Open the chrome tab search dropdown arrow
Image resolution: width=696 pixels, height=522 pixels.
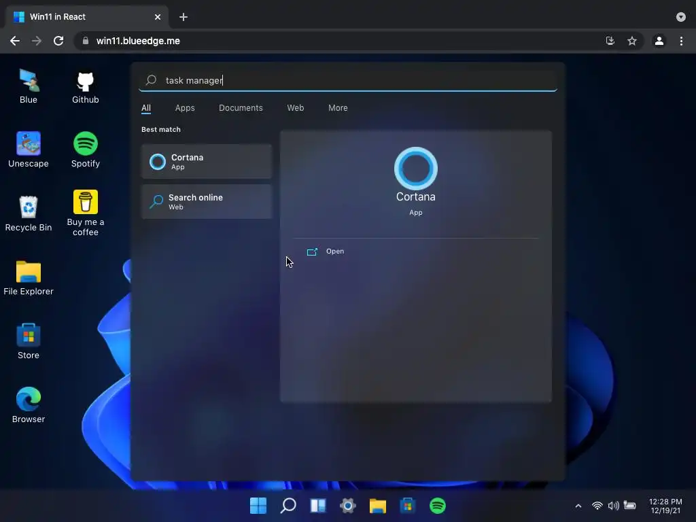point(681,17)
